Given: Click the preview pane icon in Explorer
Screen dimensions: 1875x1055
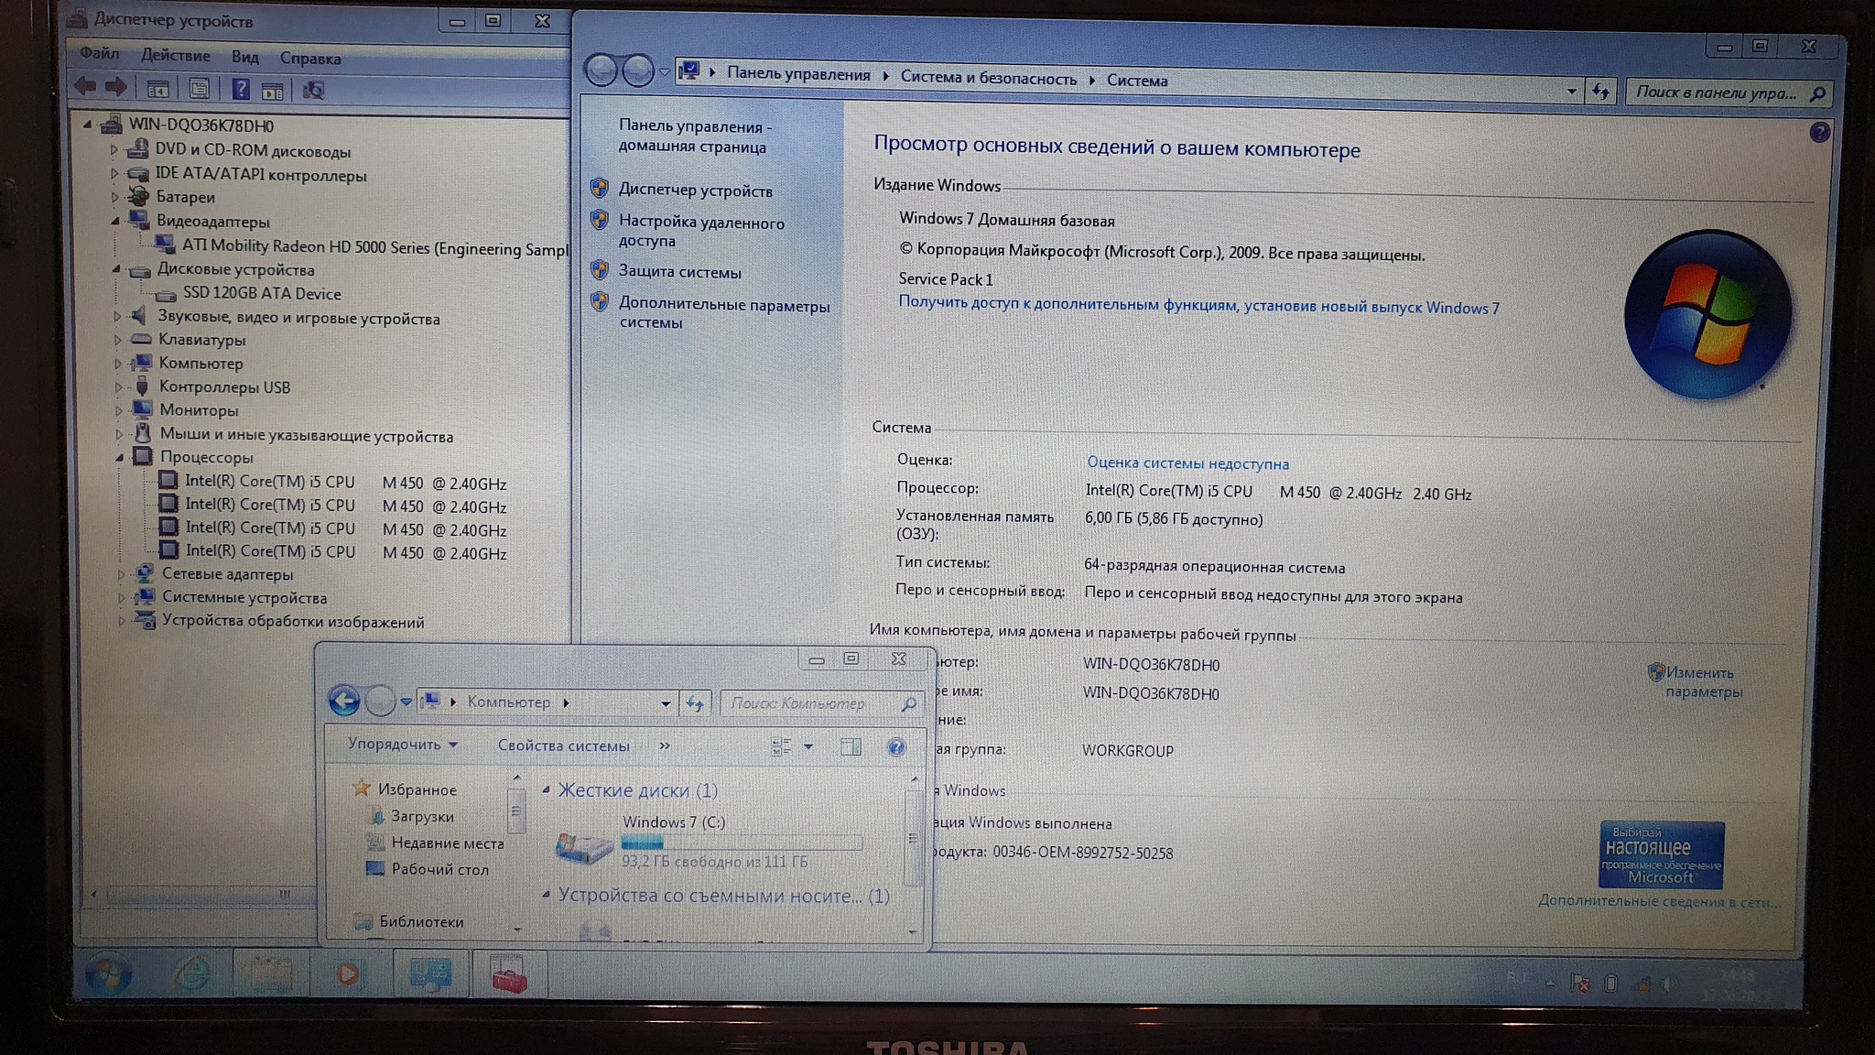Looking at the screenshot, I should (851, 747).
